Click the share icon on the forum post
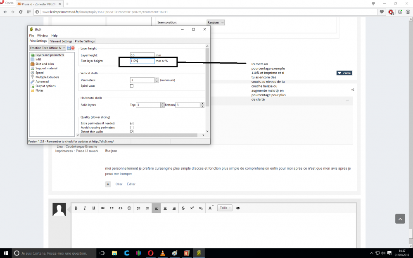Screen dimensions: 413x258 [353, 90]
